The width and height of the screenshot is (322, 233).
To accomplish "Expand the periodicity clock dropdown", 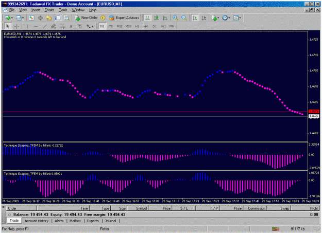I will [x=226, y=18].
